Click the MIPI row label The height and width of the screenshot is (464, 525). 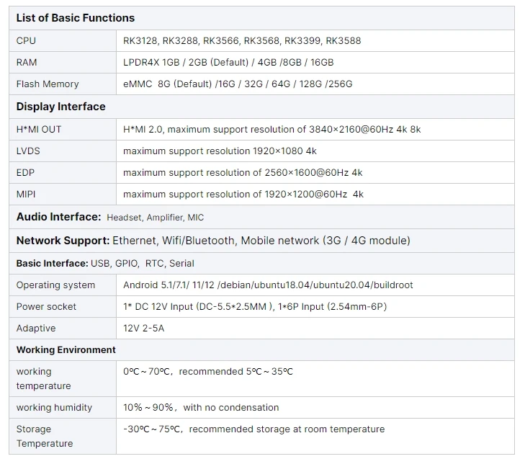click(x=26, y=195)
